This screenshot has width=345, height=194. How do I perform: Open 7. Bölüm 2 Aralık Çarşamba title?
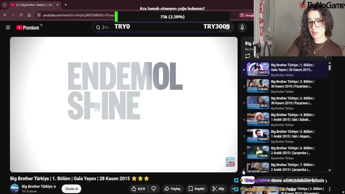coord(292,167)
